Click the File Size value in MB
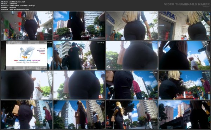 (14, 4)
